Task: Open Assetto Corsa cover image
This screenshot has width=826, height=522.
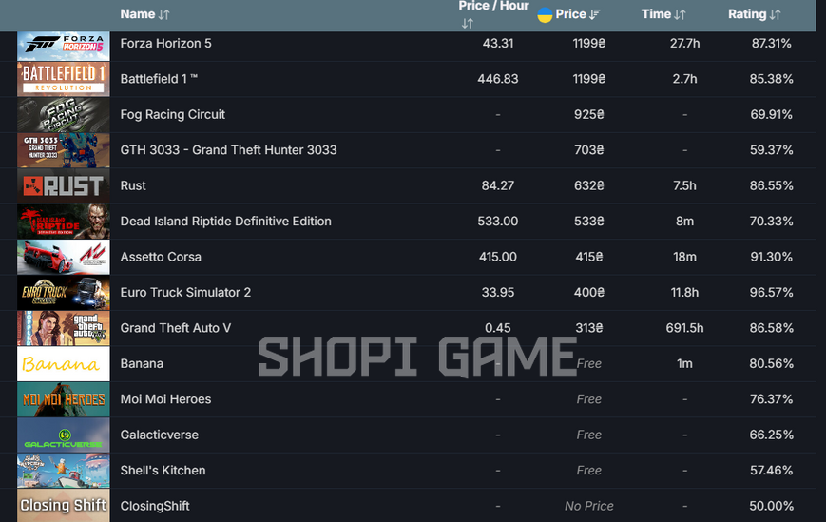Action: pos(64,257)
